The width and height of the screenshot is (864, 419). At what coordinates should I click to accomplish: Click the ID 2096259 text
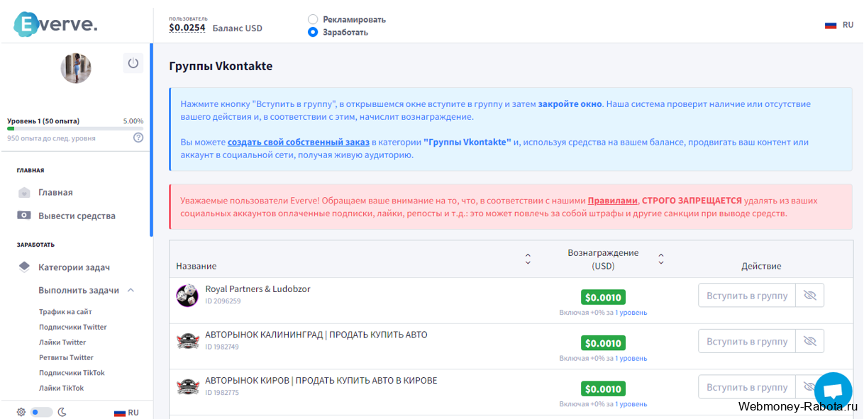pos(223,301)
